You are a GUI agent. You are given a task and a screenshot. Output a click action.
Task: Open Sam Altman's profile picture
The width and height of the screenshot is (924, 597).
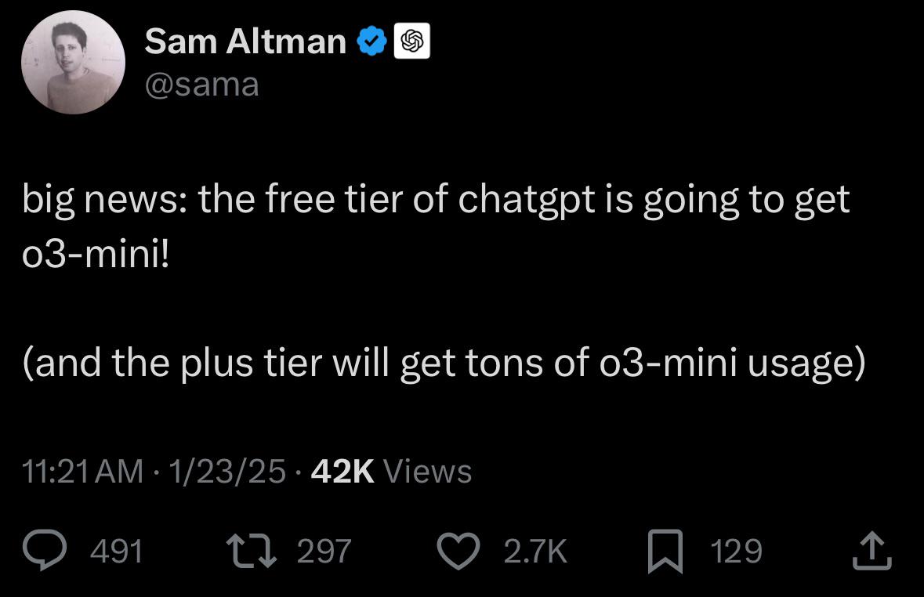tap(73, 62)
